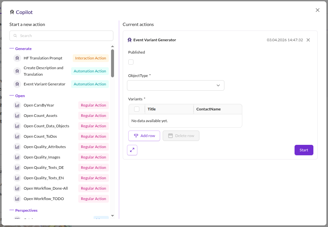This screenshot has height=227, width=328.
Task: Click the Copilot logo icon in the header
Action: tap(12, 12)
